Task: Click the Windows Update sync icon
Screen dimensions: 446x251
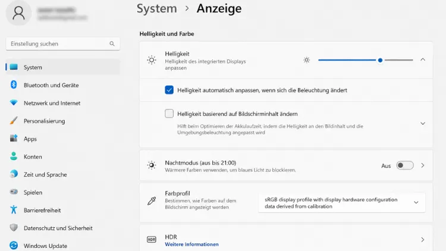Action: (13, 245)
